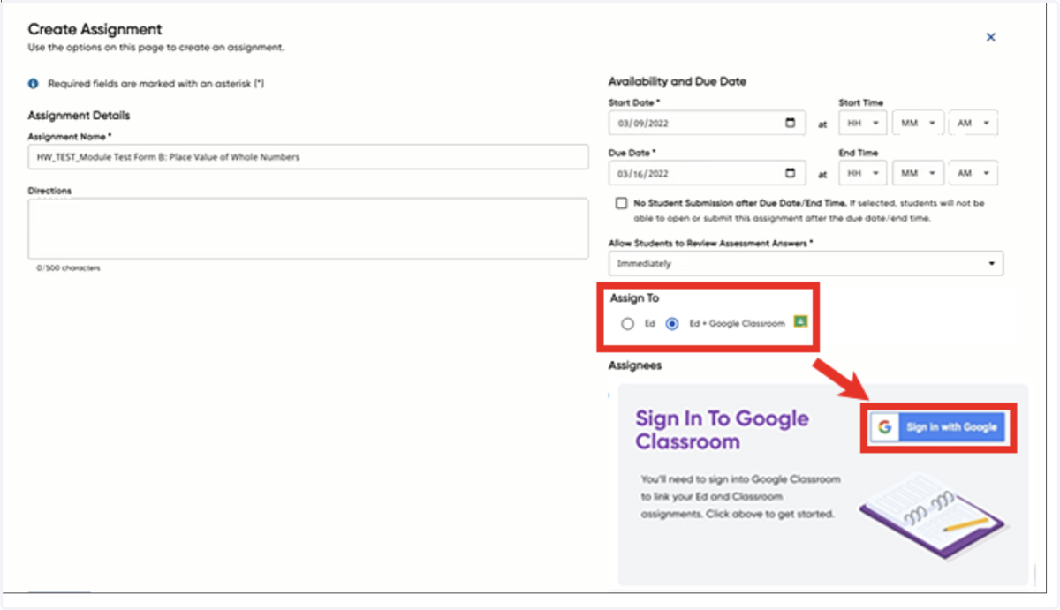Click the 0/500 characters counter
The height and width of the screenshot is (610, 1060).
point(68,267)
